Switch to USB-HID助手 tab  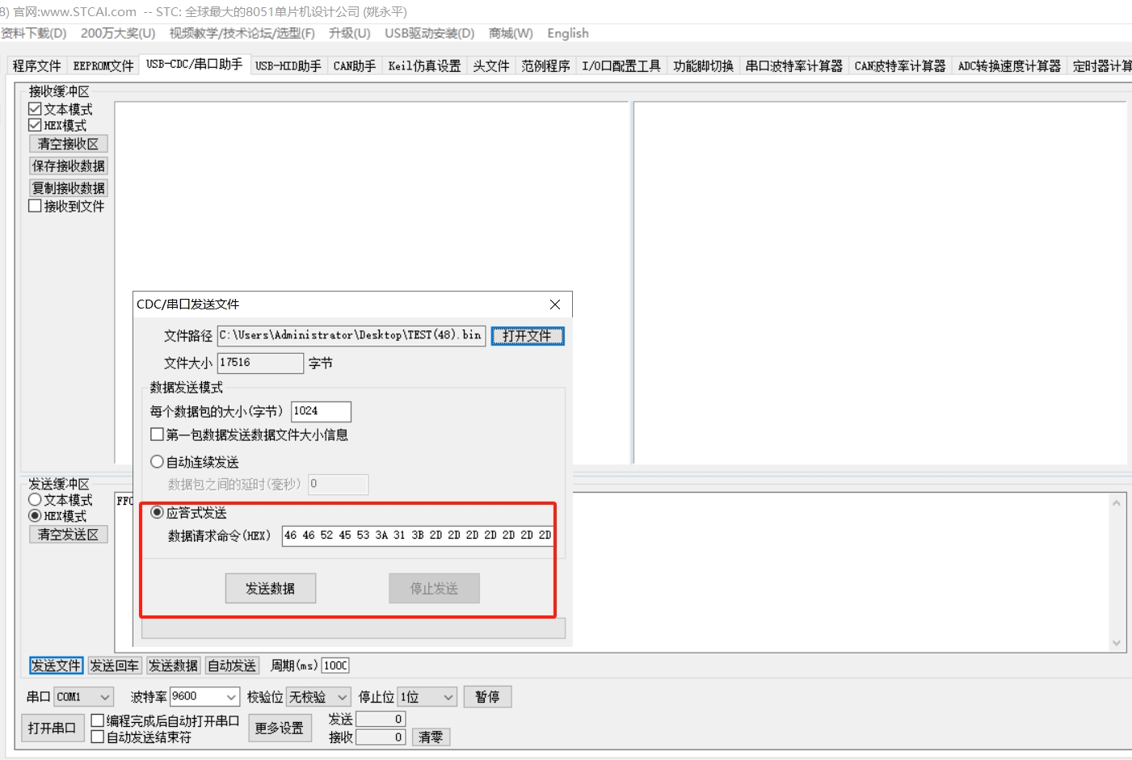[x=288, y=66]
